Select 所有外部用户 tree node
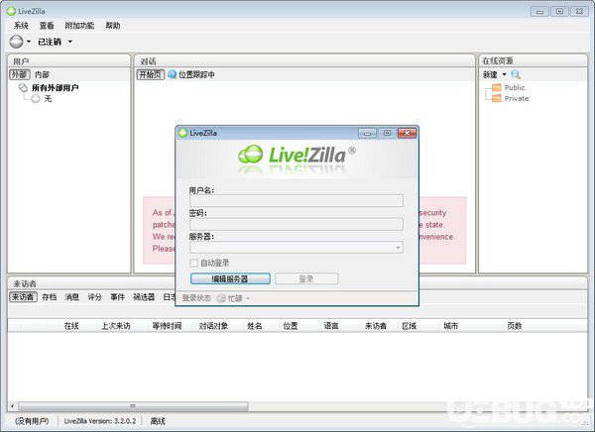Viewport: 595px width, 432px height. [55, 88]
